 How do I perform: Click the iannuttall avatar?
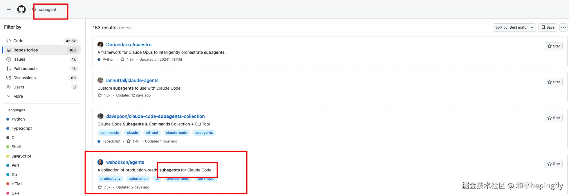(100, 80)
